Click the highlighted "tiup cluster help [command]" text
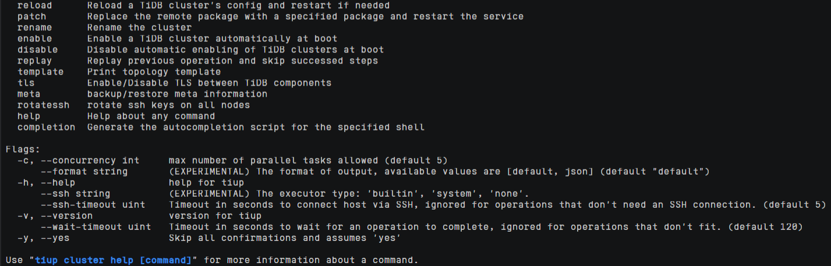Screen dimensions: 831x266 (113, 260)
